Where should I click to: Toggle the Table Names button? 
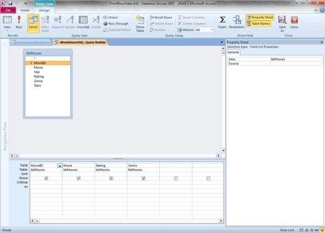[258, 24]
